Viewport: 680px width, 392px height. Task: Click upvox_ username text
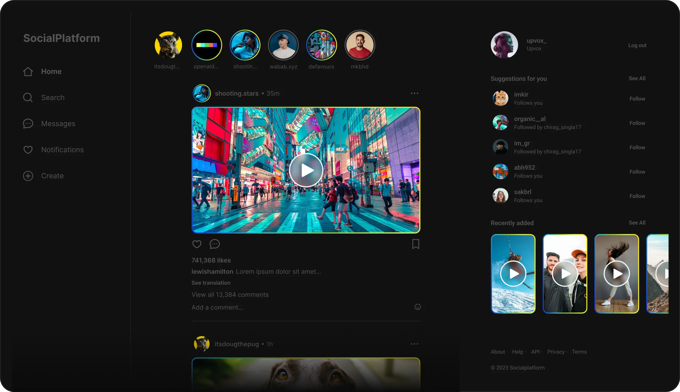537,41
